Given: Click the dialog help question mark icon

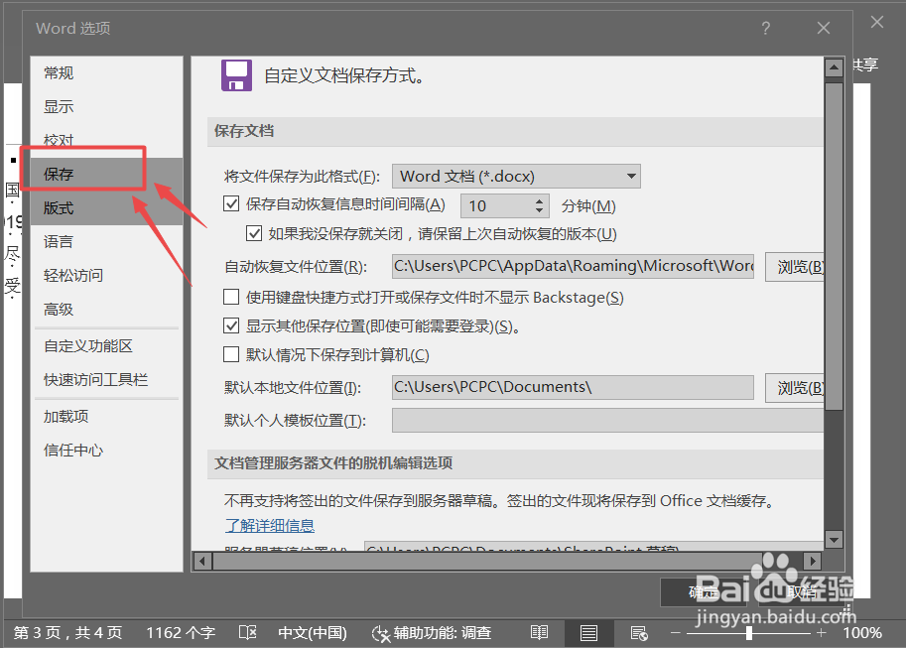Looking at the screenshot, I should [x=766, y=28].
